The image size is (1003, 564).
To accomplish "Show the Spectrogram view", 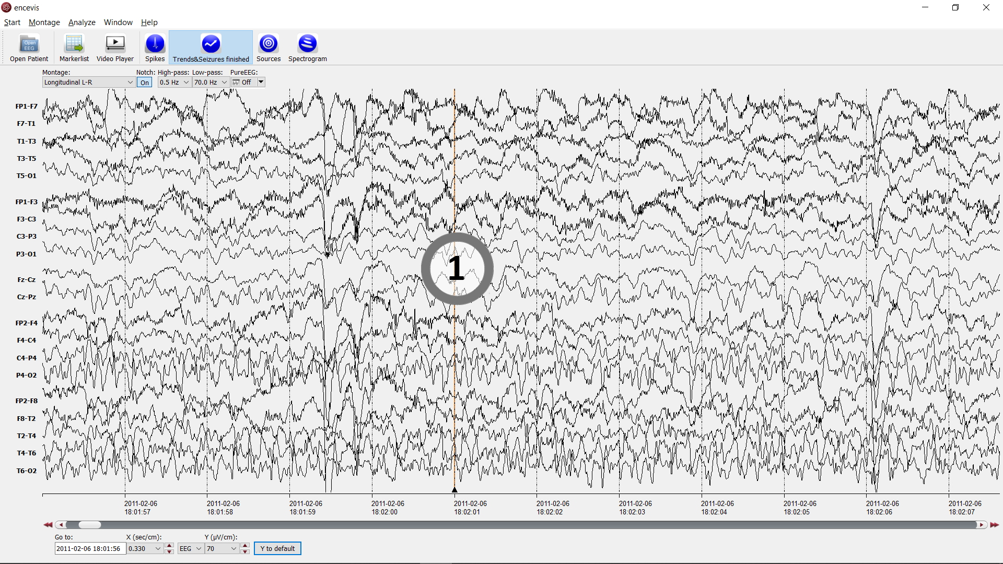I will pos(307,47).
